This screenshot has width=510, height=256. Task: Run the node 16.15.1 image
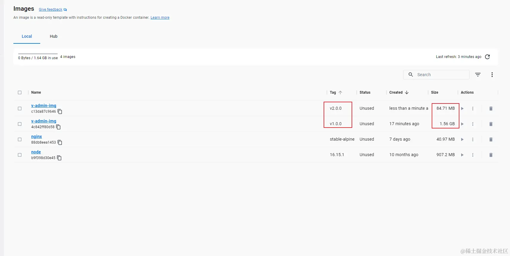tap(462, 155)
